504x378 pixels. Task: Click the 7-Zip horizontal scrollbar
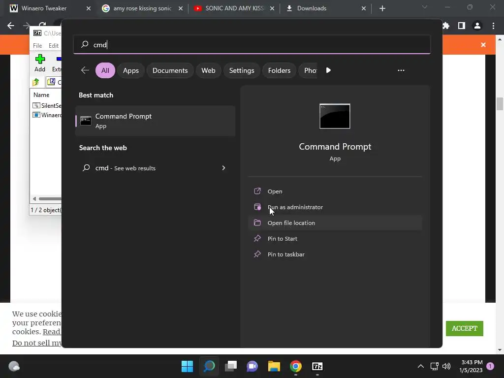tap(47, 199)
